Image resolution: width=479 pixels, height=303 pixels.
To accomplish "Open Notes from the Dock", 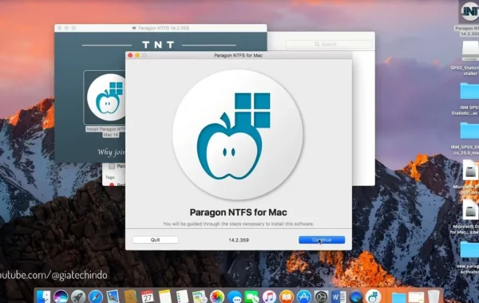I will click(x=165, y=297).
